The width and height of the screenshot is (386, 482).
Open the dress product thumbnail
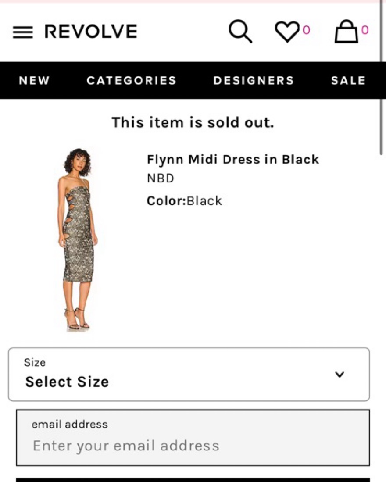click(78, 239)
